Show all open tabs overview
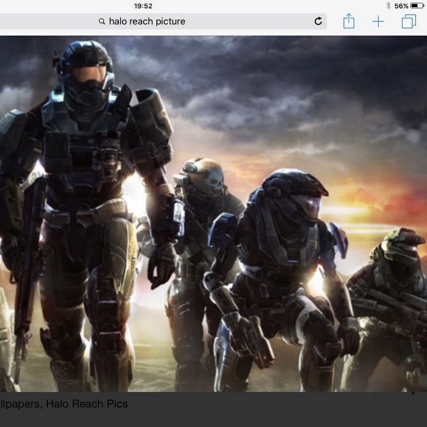This screenshot has width=427, height=427. pyautogui.click(x=408, y=21)
